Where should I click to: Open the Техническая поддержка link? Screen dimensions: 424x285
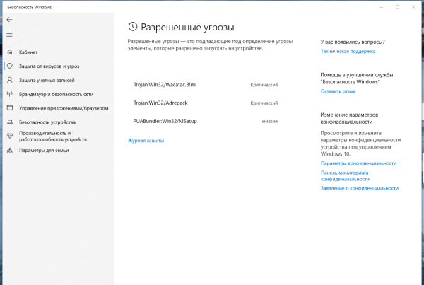(x=348, y=51)
